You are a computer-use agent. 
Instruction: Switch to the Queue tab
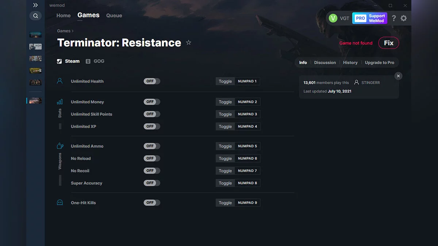pos(114,15)
